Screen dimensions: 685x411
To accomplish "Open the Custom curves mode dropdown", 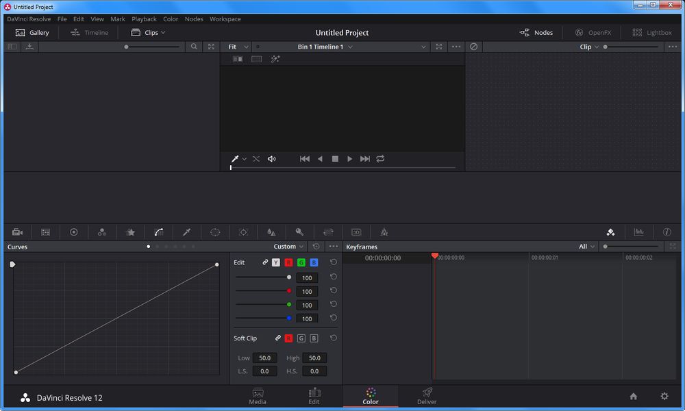I will pos(288,246).
